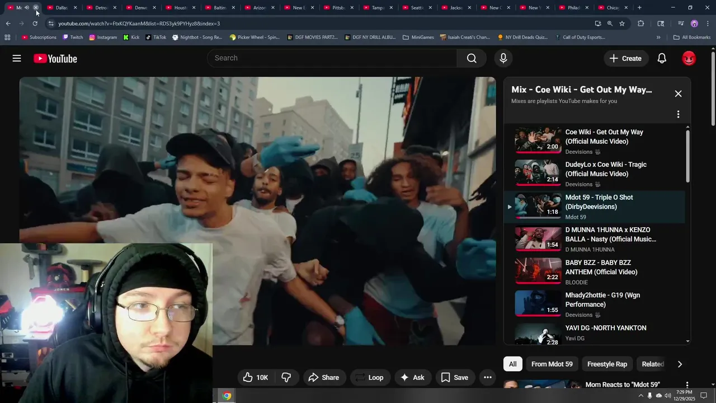This screenshot has height=403, width=716.
Task: Open the MiniGames bookmark folder
Action: click(418, 38)
